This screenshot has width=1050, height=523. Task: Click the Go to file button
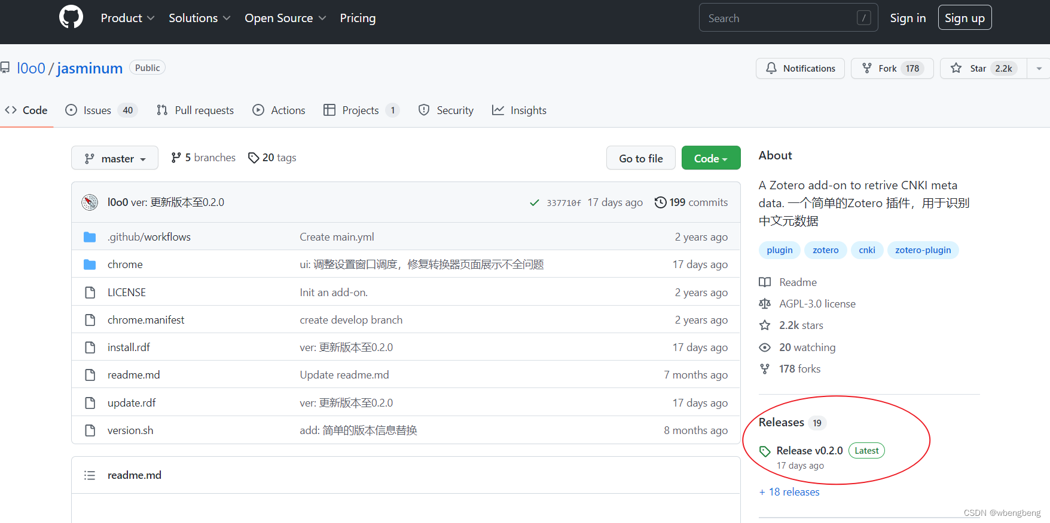point(641,158)
